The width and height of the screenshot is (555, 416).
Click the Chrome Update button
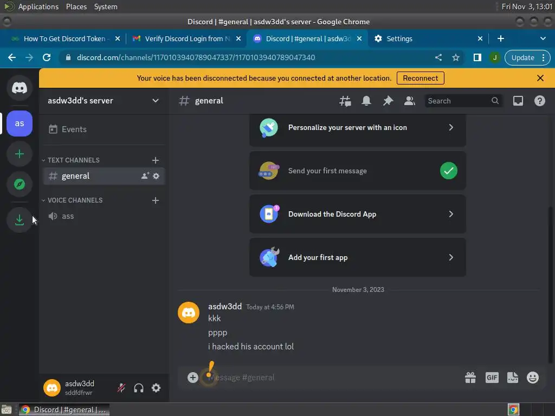(x=523, y=57)
